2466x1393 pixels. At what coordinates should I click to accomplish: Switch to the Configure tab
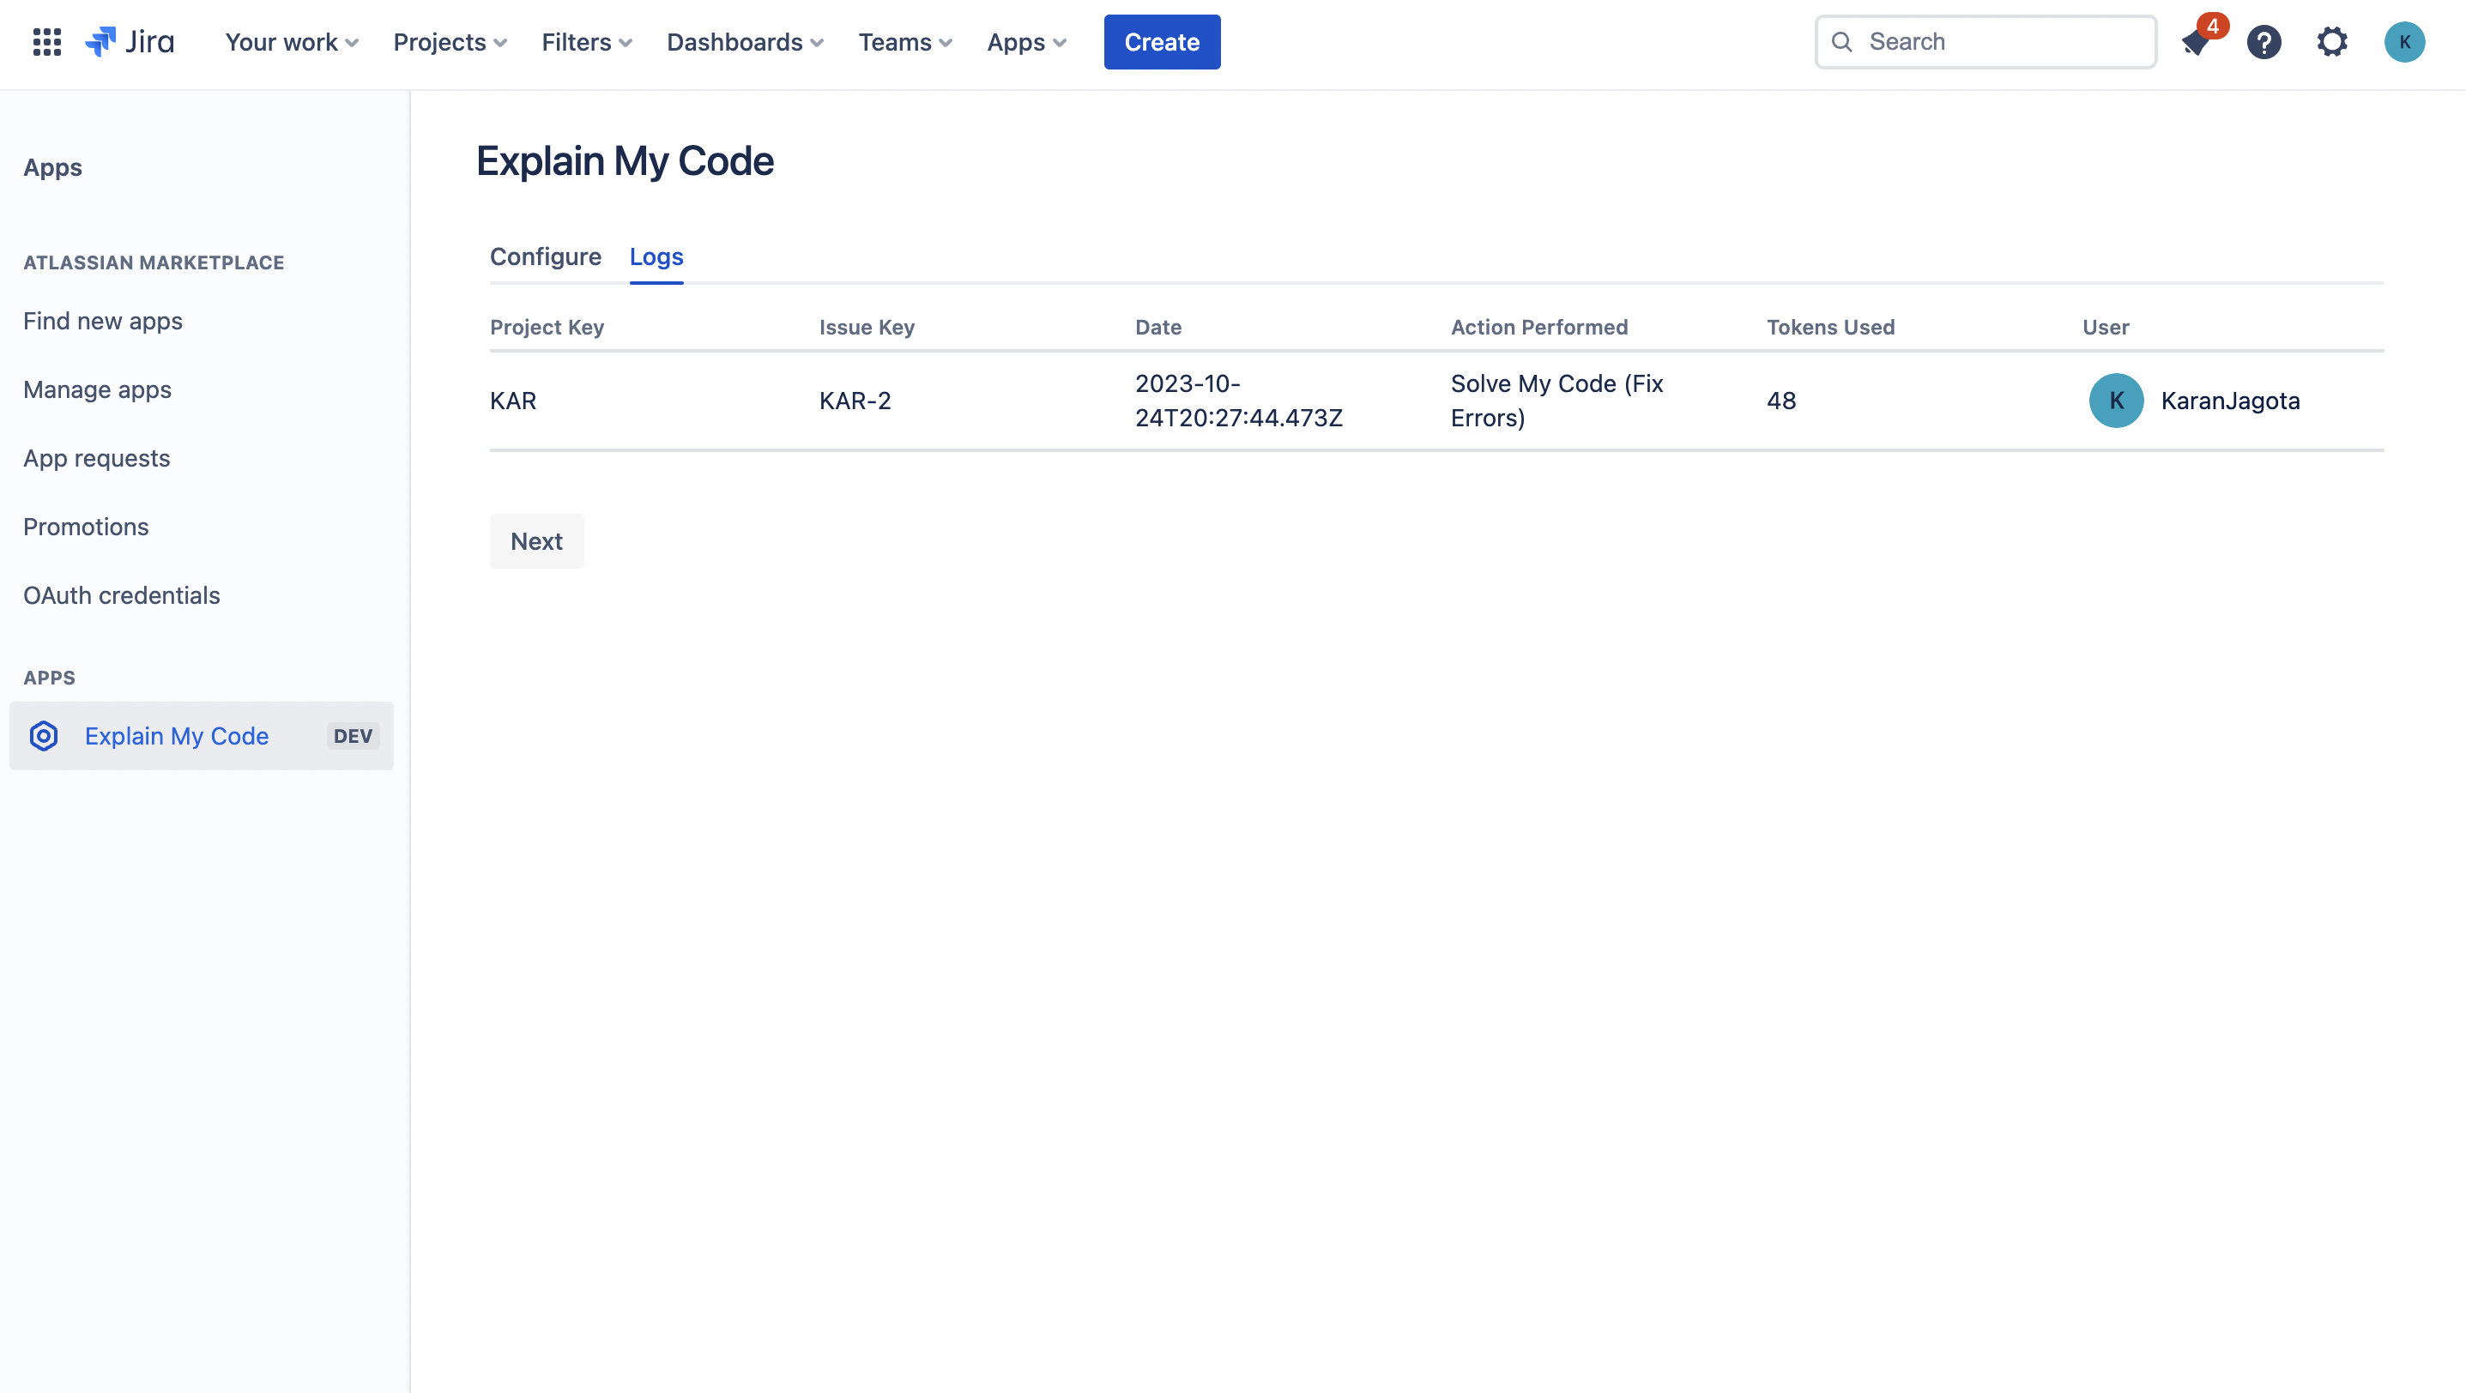546,256
